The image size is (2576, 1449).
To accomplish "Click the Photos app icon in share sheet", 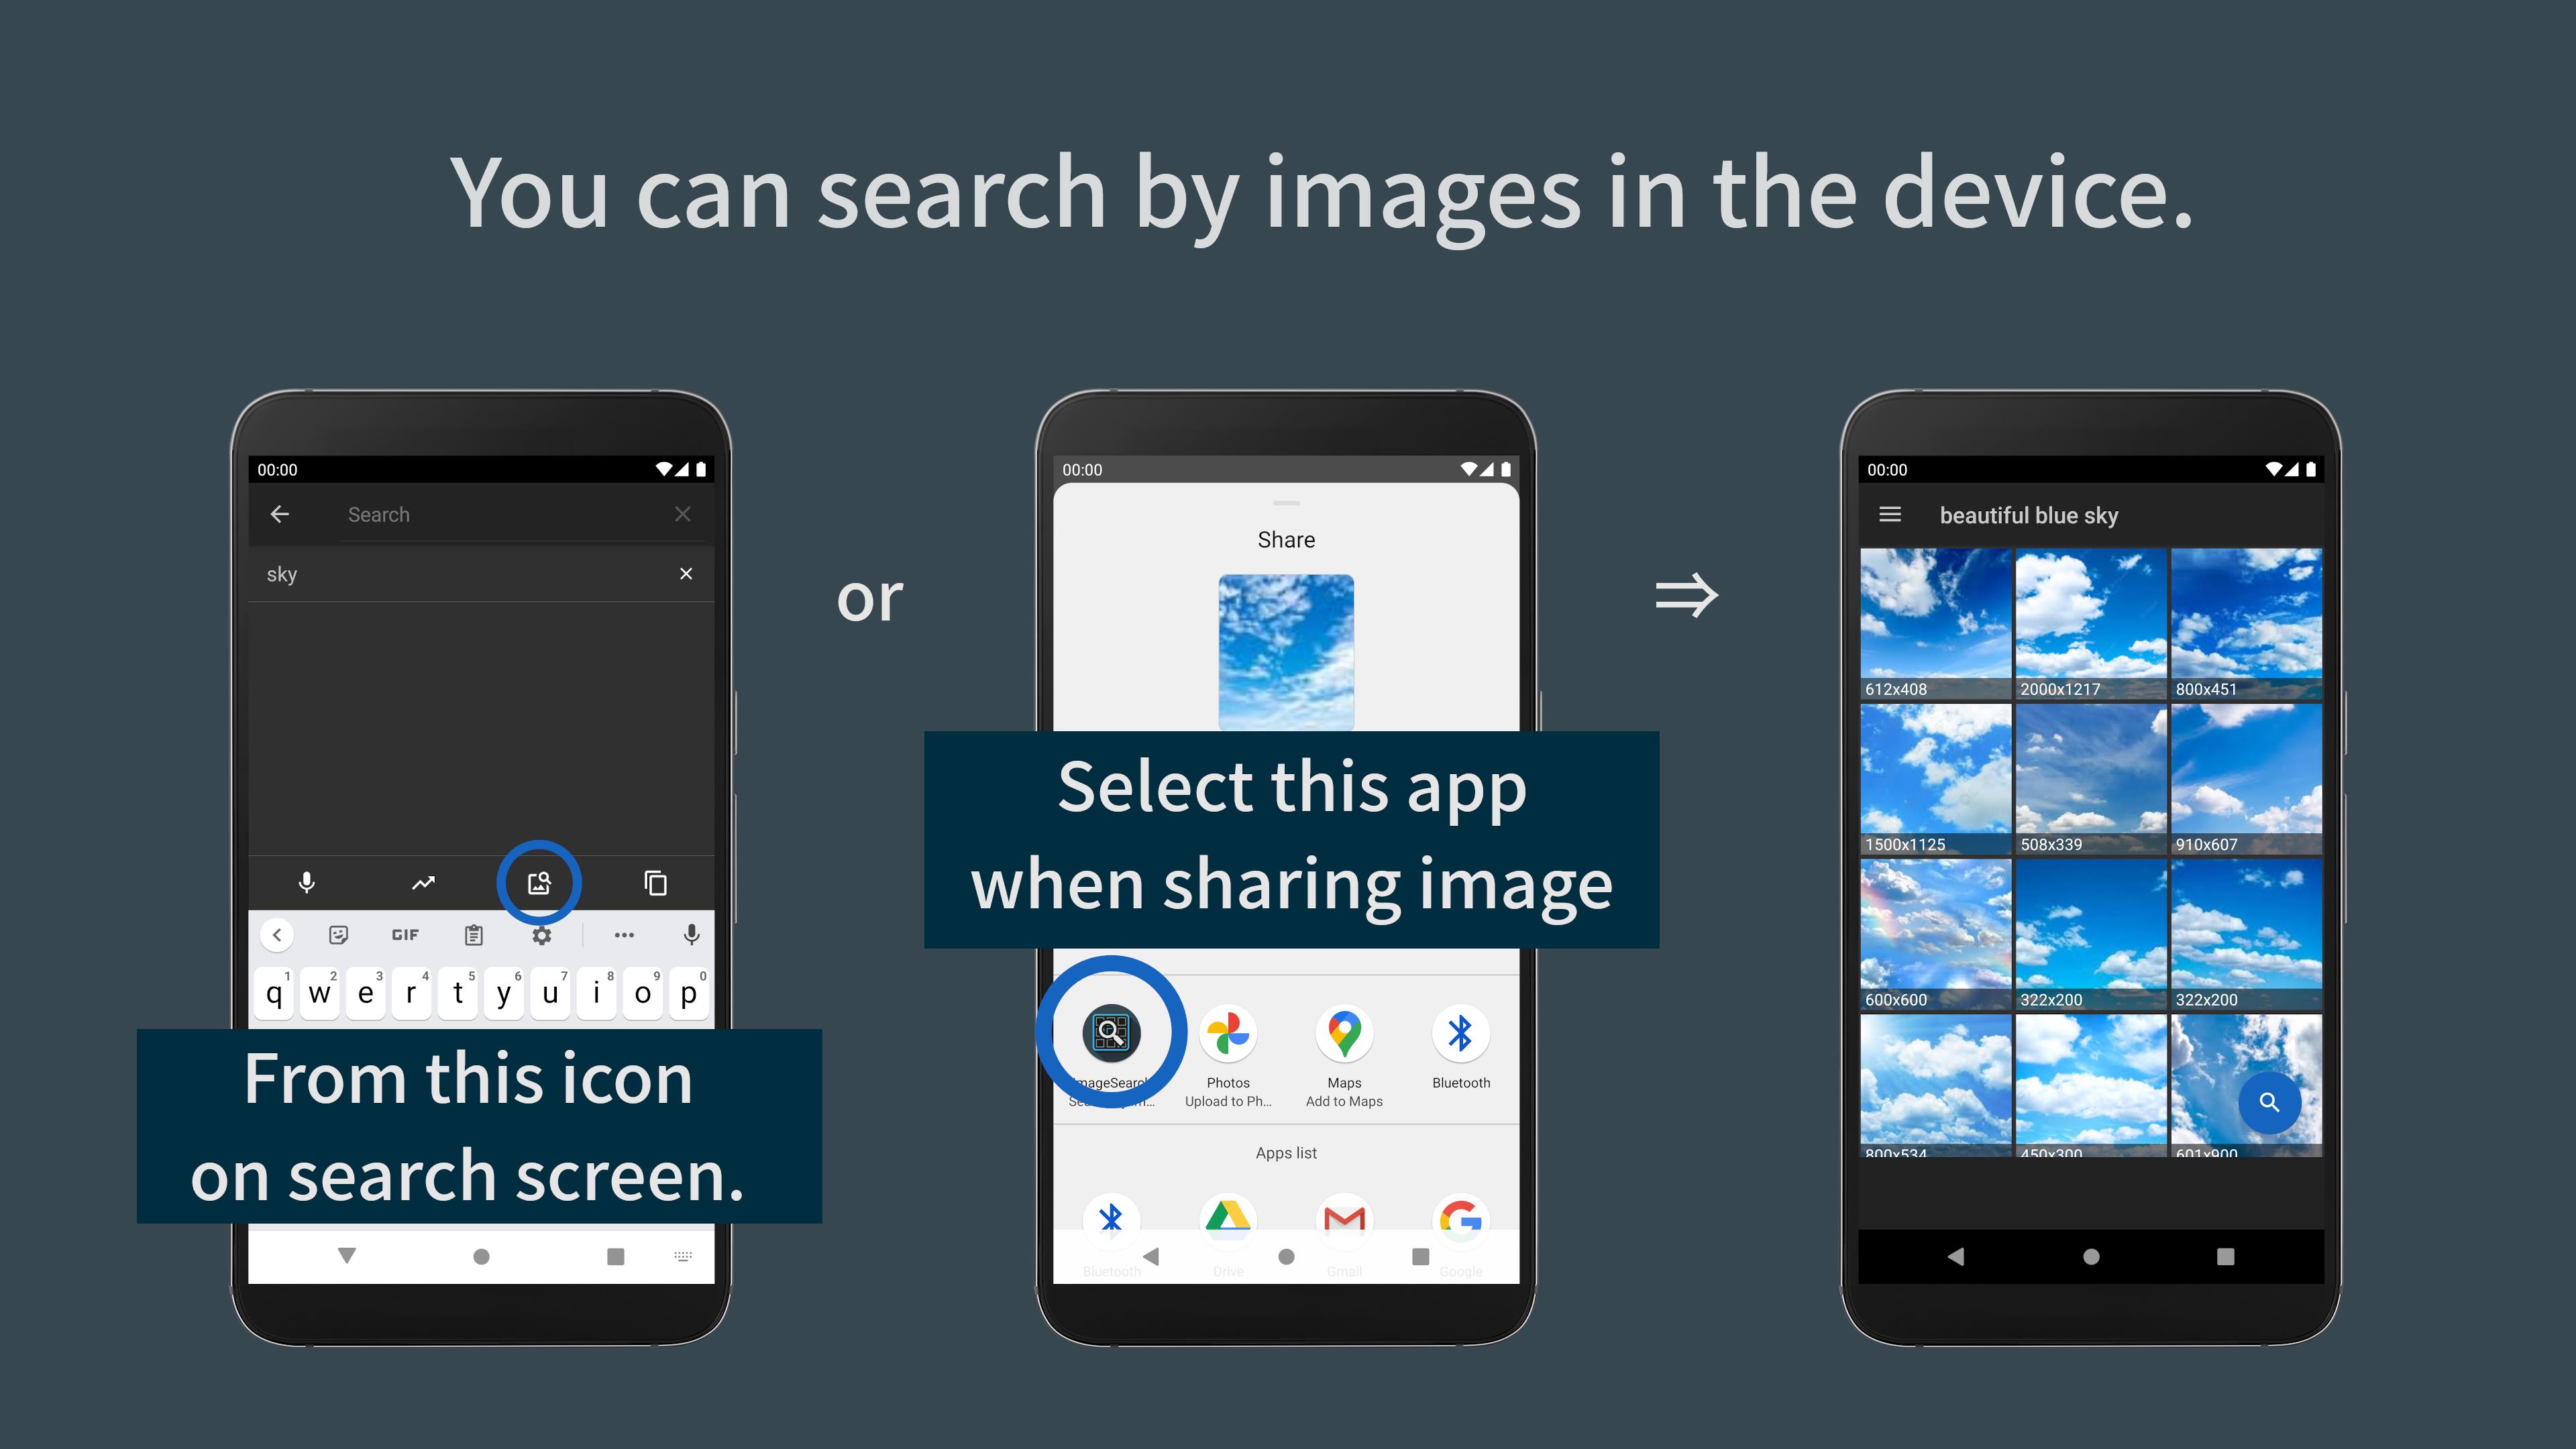I will tap(1228, 1032).
